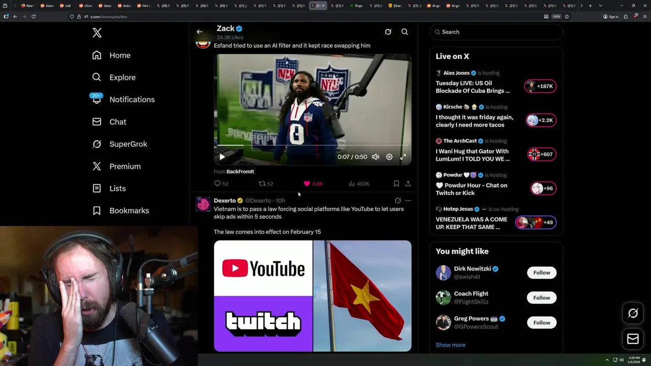651x366 pixels.
Task: Mute the video with speaker icon
Action: (375, 157)
